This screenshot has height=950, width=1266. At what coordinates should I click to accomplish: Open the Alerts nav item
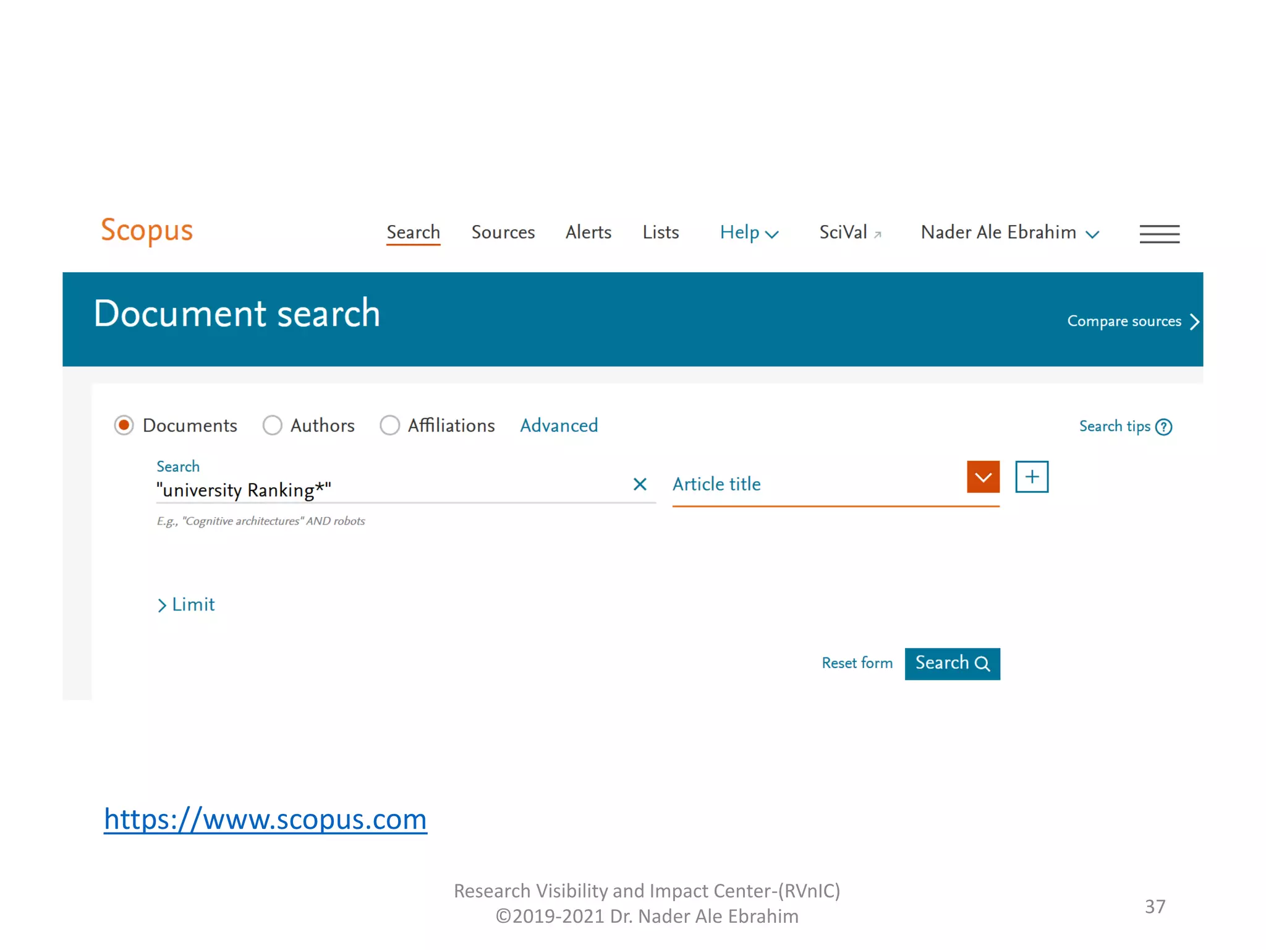(x=588, y=233)
